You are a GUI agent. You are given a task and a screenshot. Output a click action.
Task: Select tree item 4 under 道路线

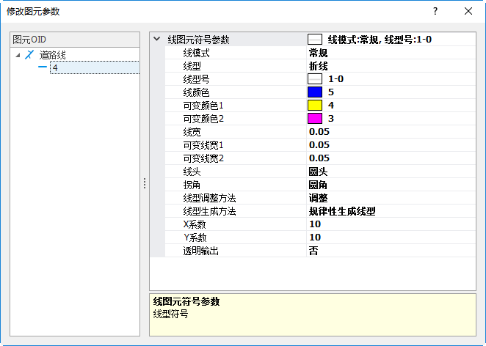point(55,67)
